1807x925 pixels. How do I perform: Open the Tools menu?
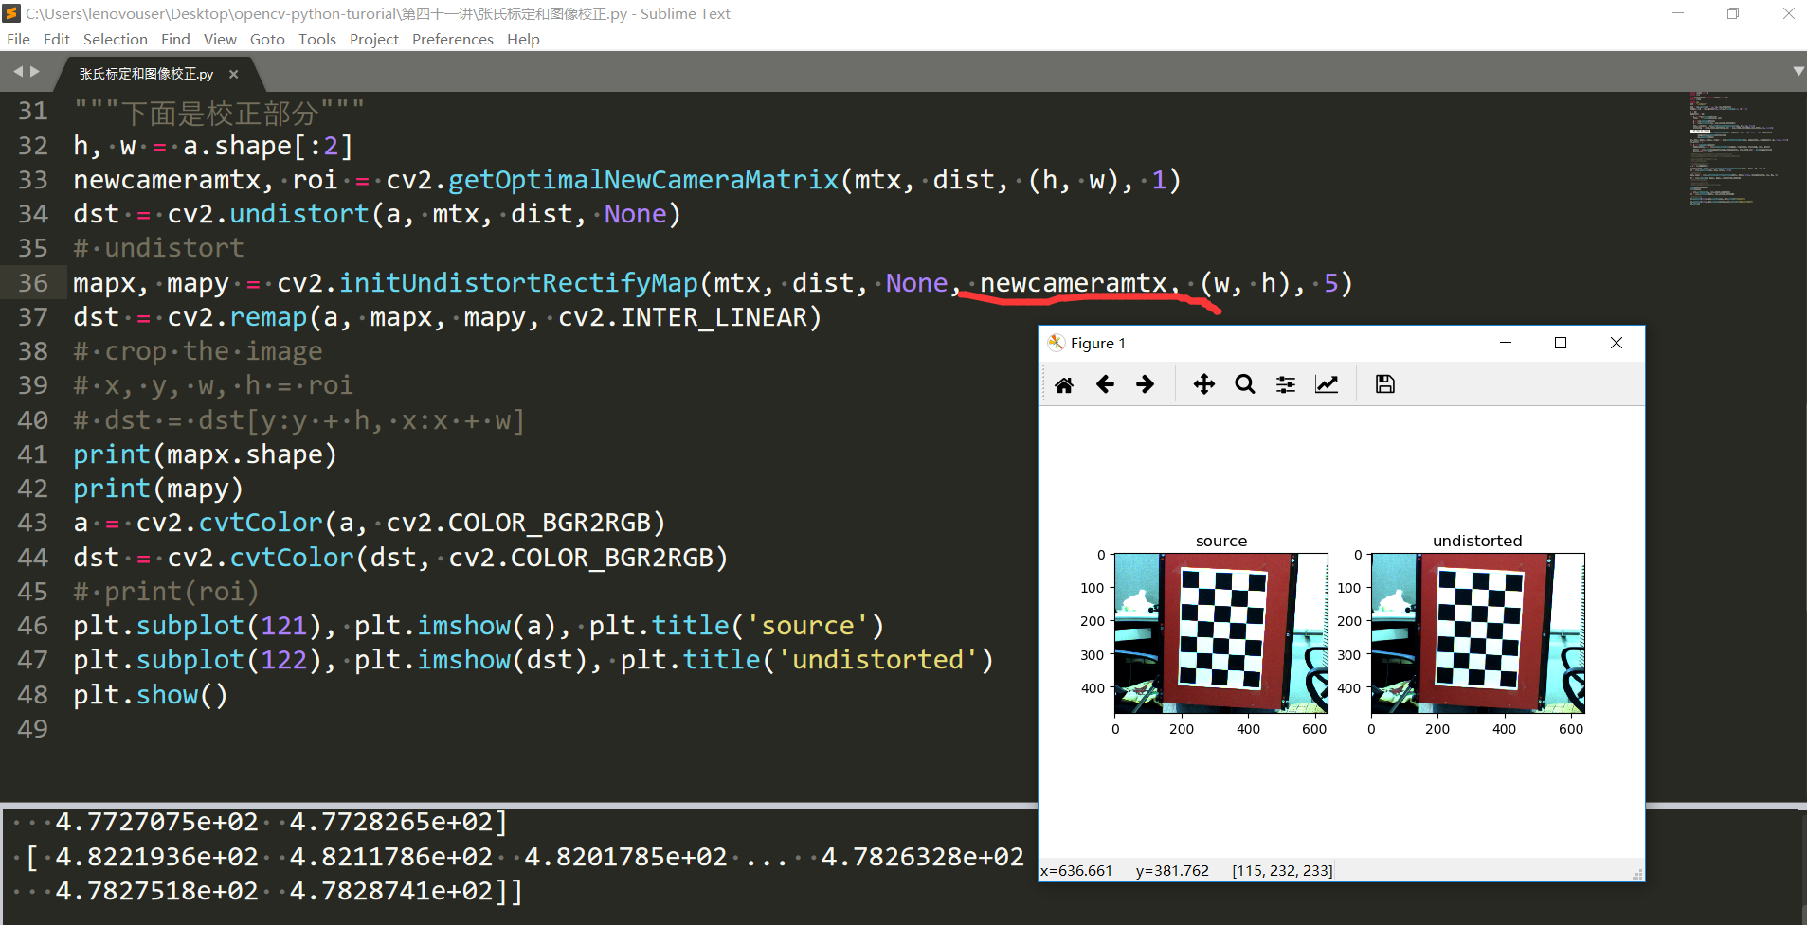click(316, 39)
